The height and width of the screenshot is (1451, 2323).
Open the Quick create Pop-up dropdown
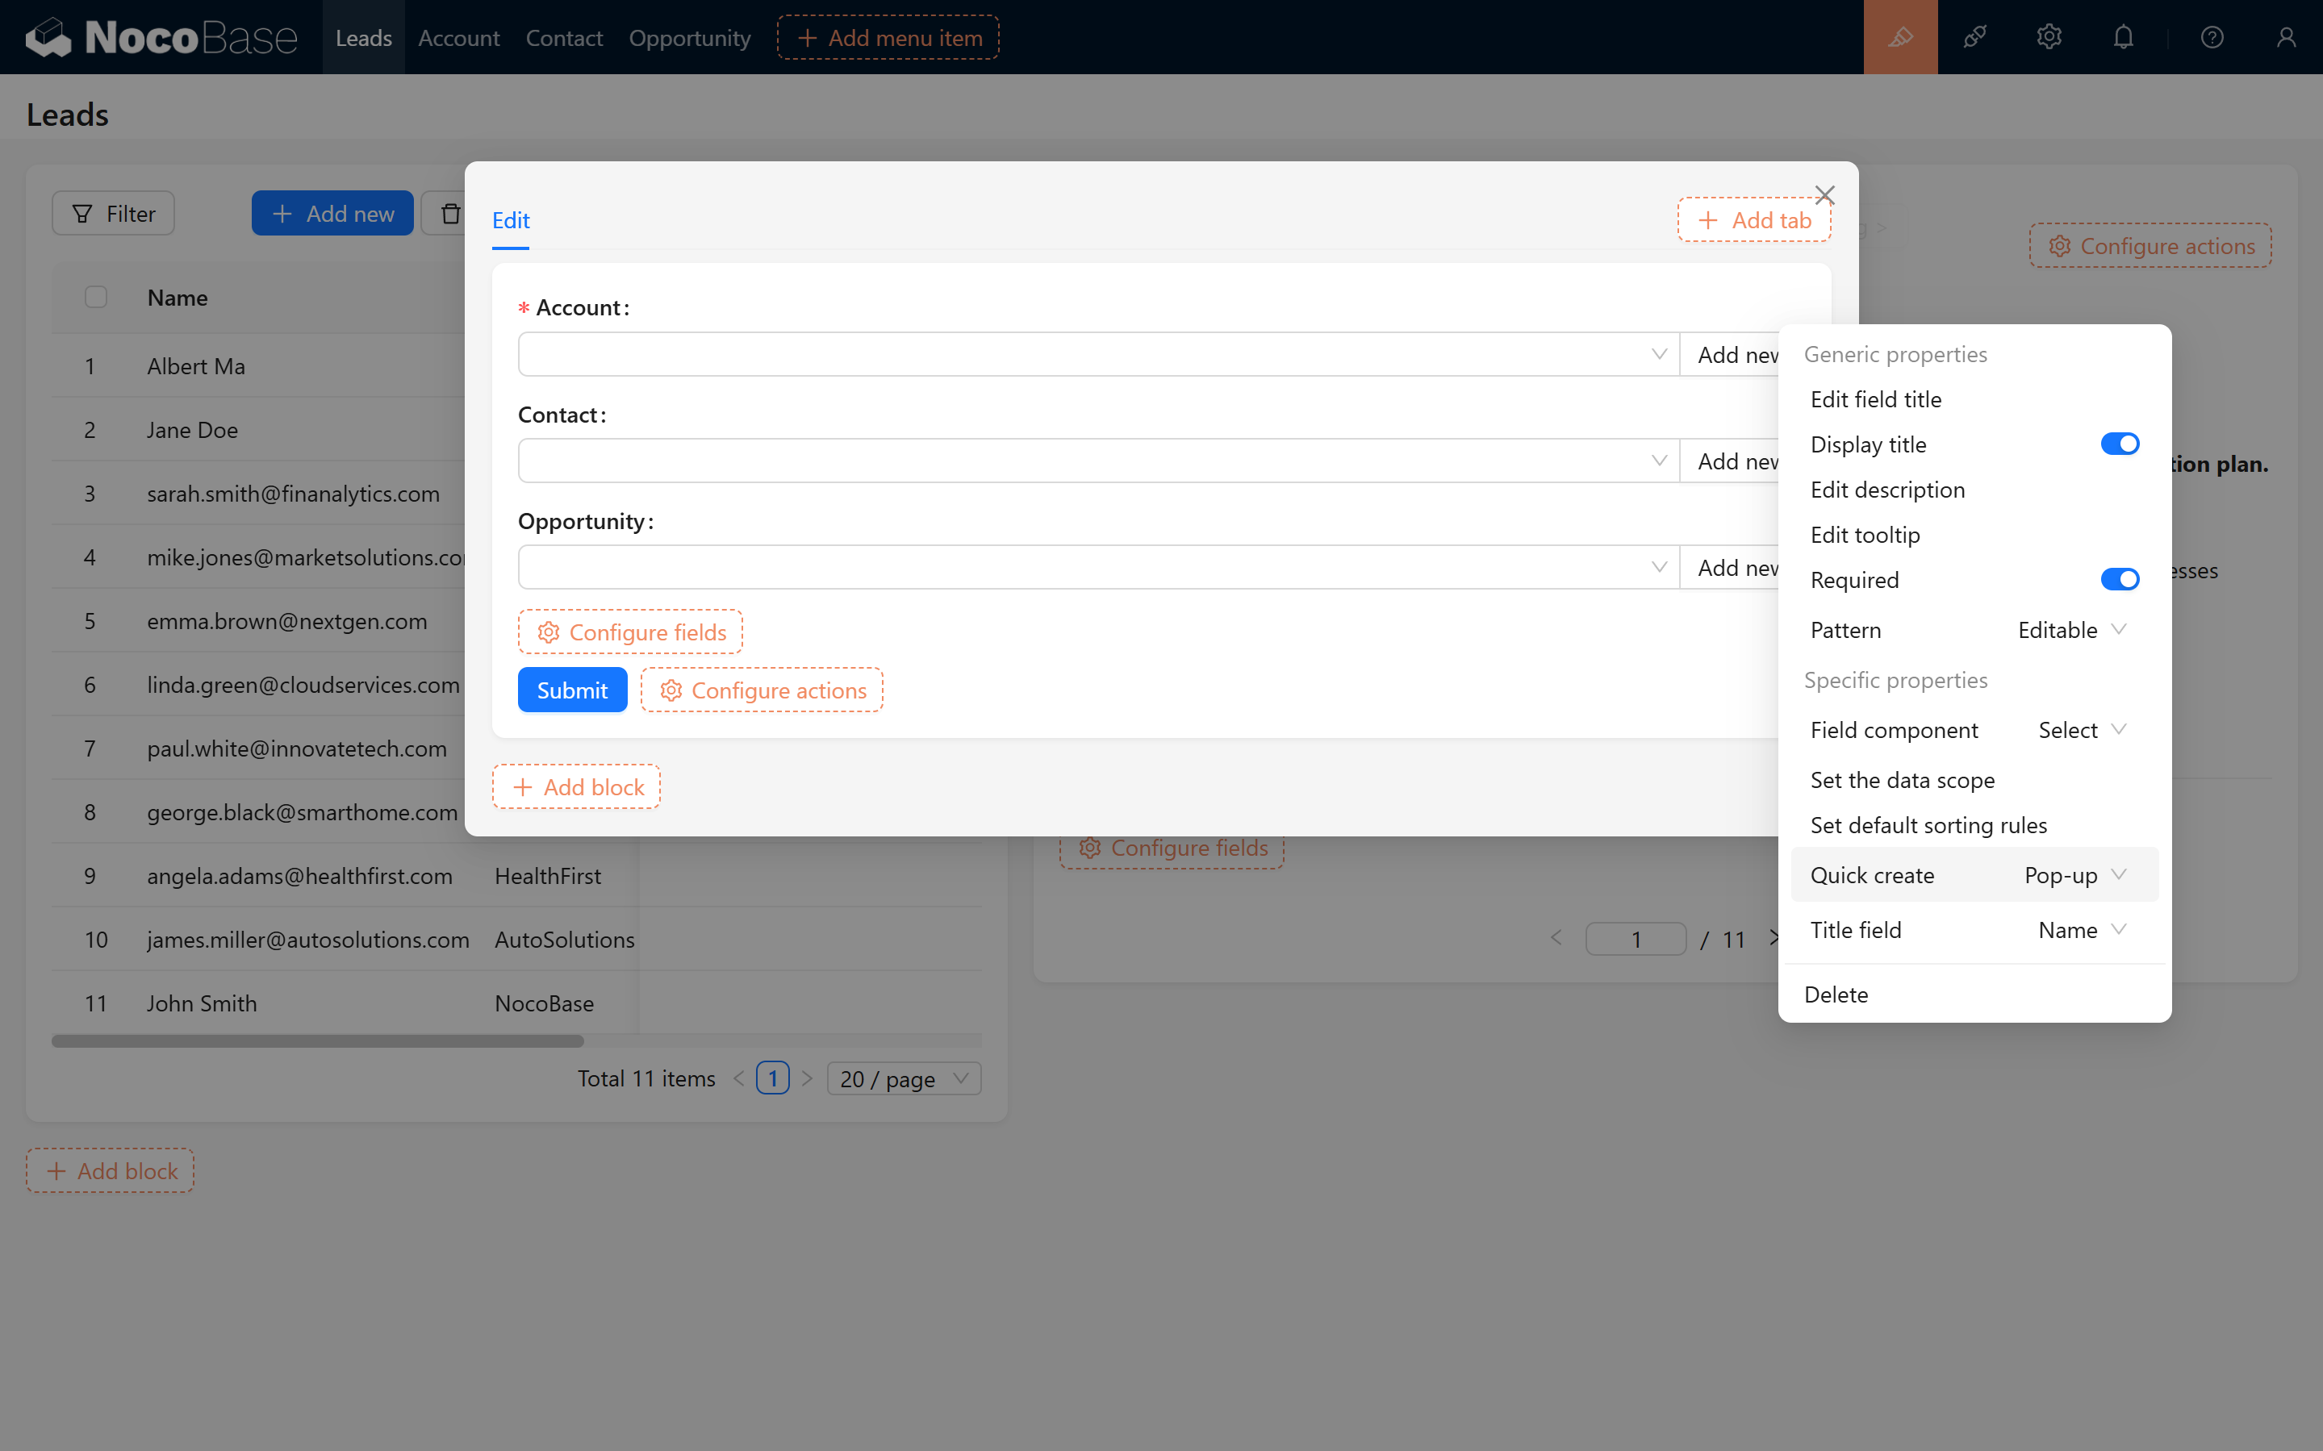point(2075,875)
